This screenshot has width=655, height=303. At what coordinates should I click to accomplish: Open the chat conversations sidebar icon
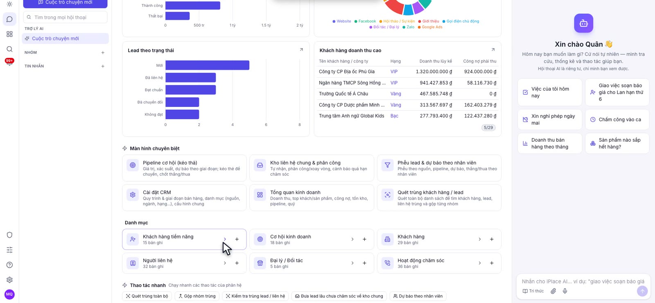(9, 19)
